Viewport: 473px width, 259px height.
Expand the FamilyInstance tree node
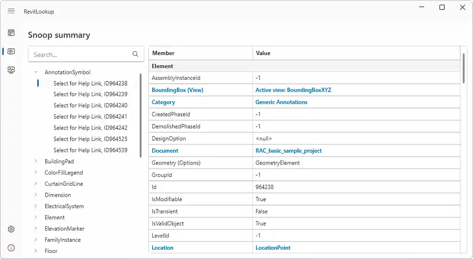click(x=36, y=240)
